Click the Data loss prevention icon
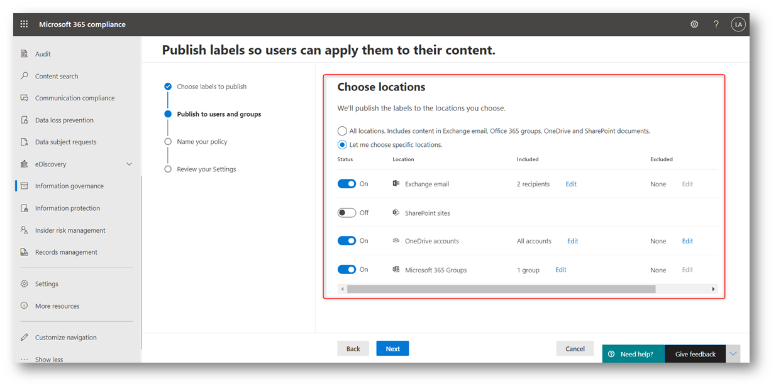776x389 pixels. [25, 120]
